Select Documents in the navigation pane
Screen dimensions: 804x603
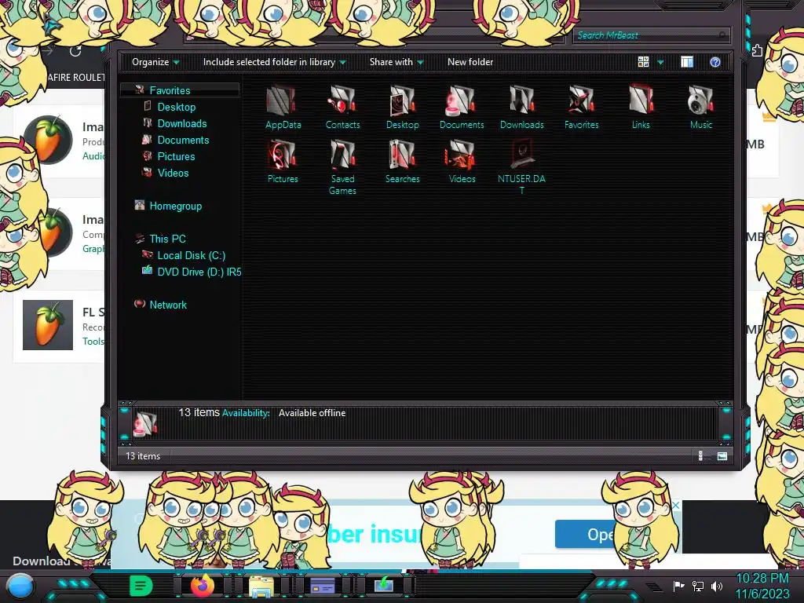(183, 140)
